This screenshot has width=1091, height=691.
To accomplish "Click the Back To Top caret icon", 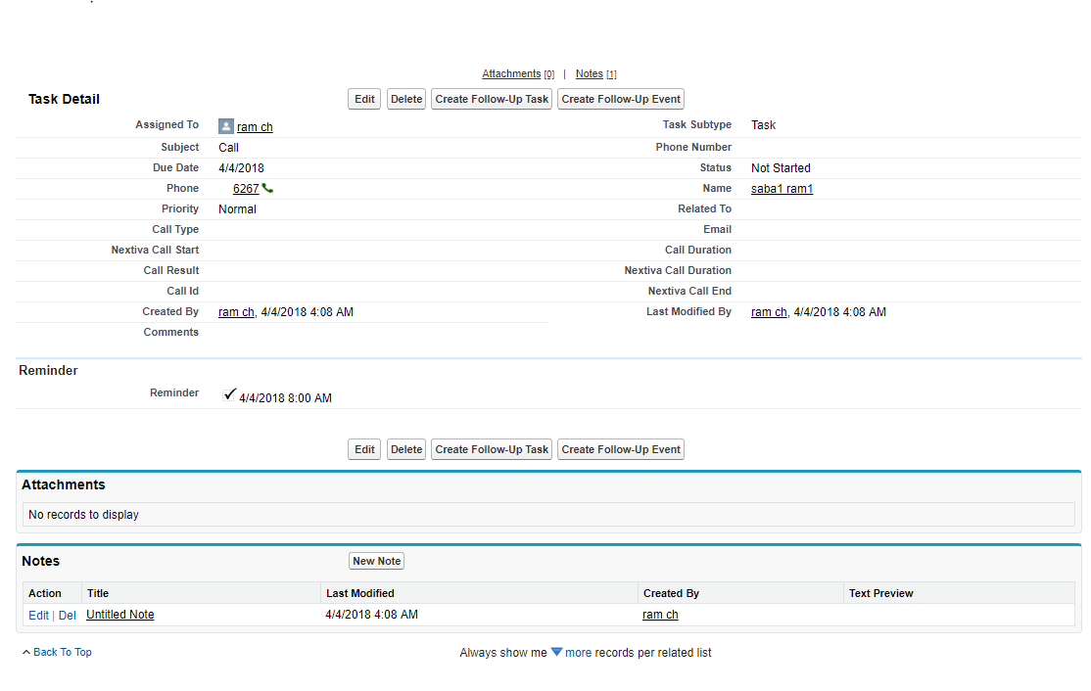I will pyautogui.click(x=26, y=652).
